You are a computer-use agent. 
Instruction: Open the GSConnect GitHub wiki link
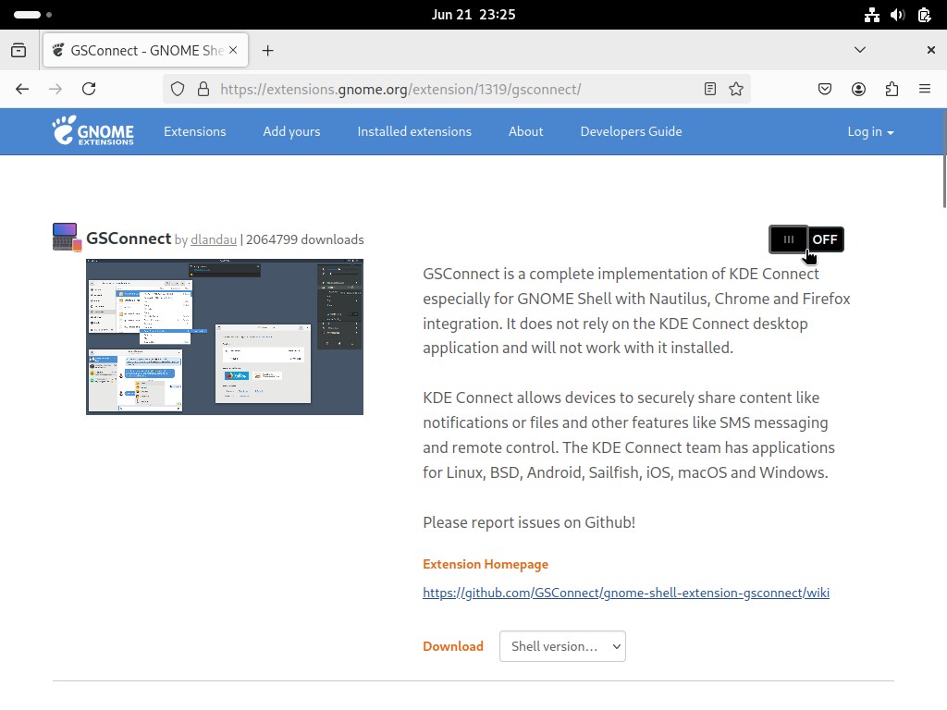coord(626,593)
